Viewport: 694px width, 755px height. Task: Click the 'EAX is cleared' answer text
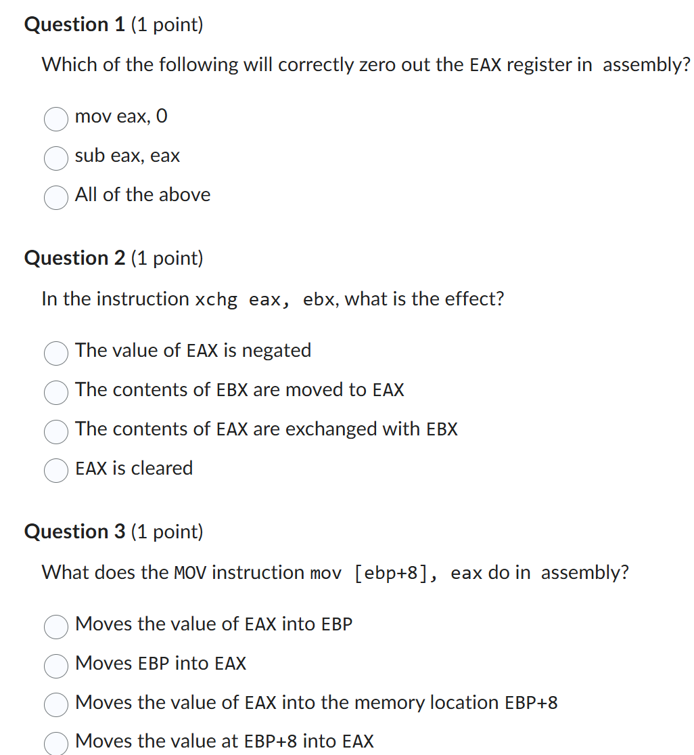(133, 468)
